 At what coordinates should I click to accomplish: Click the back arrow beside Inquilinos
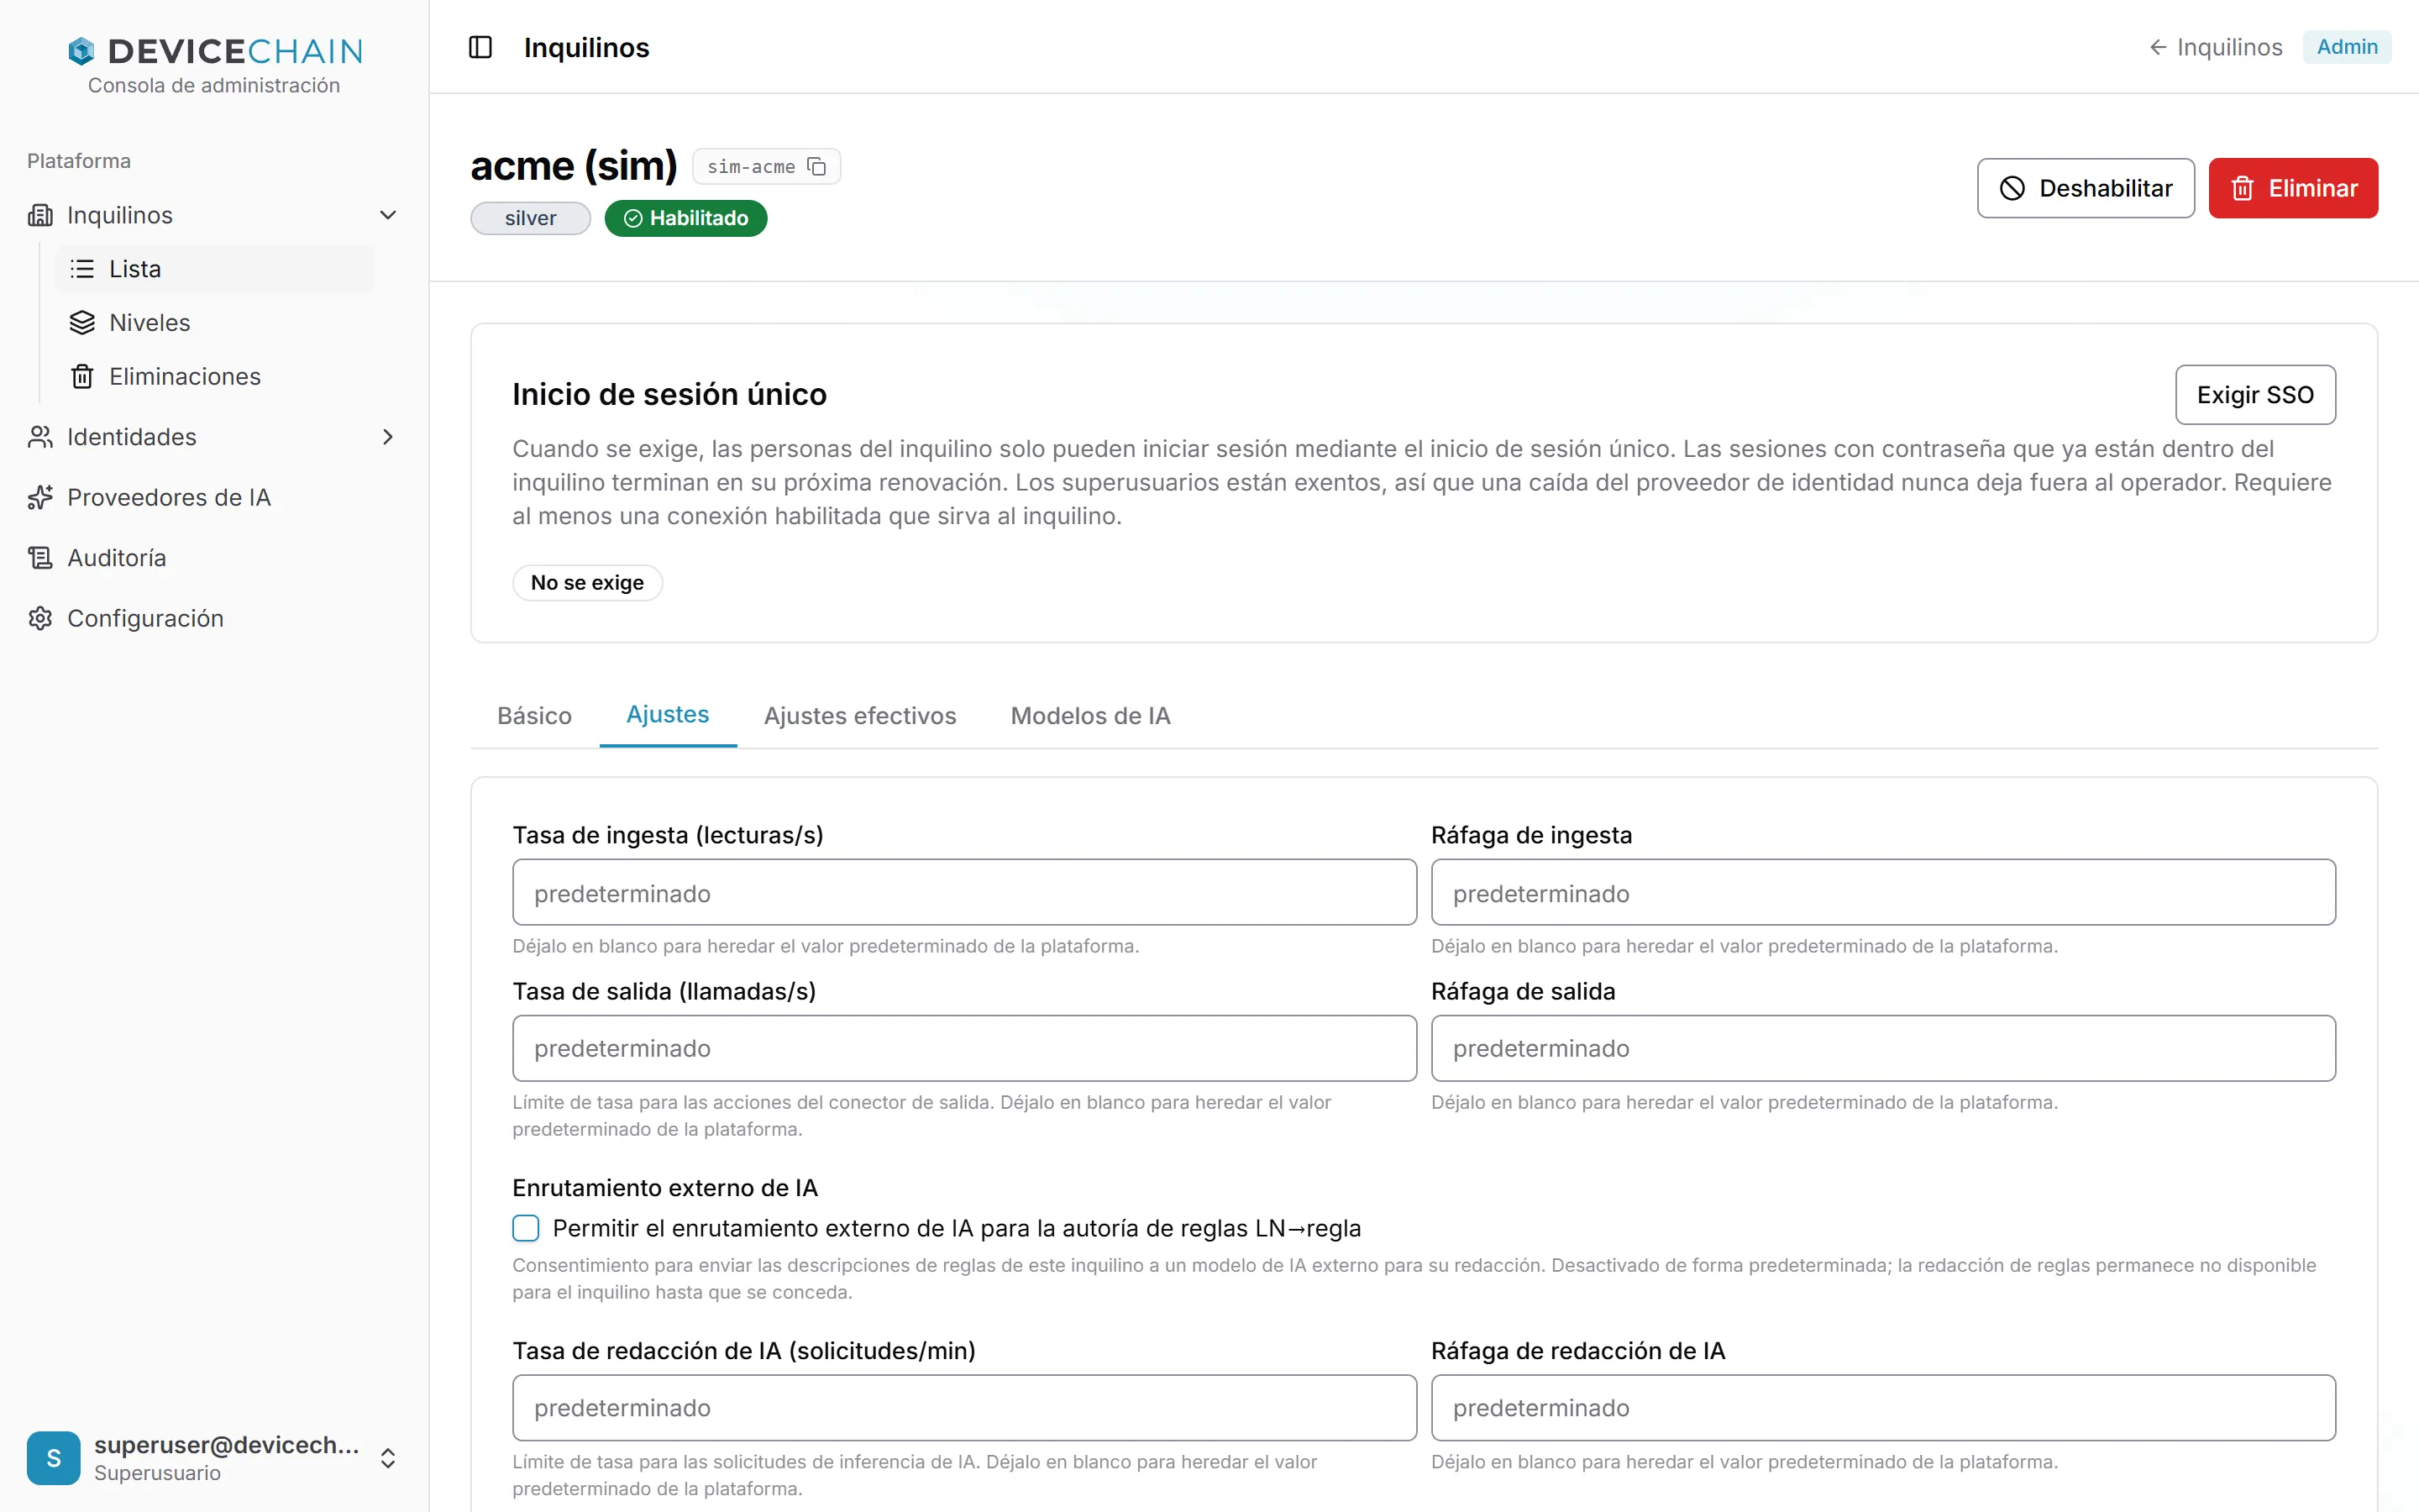(x=2157, y=47)
